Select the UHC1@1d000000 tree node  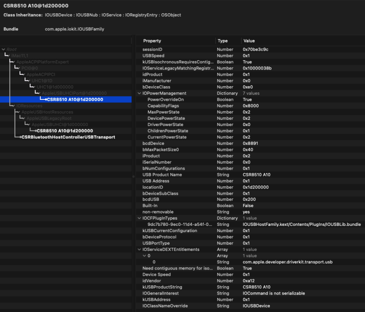[x=55, y=87]
